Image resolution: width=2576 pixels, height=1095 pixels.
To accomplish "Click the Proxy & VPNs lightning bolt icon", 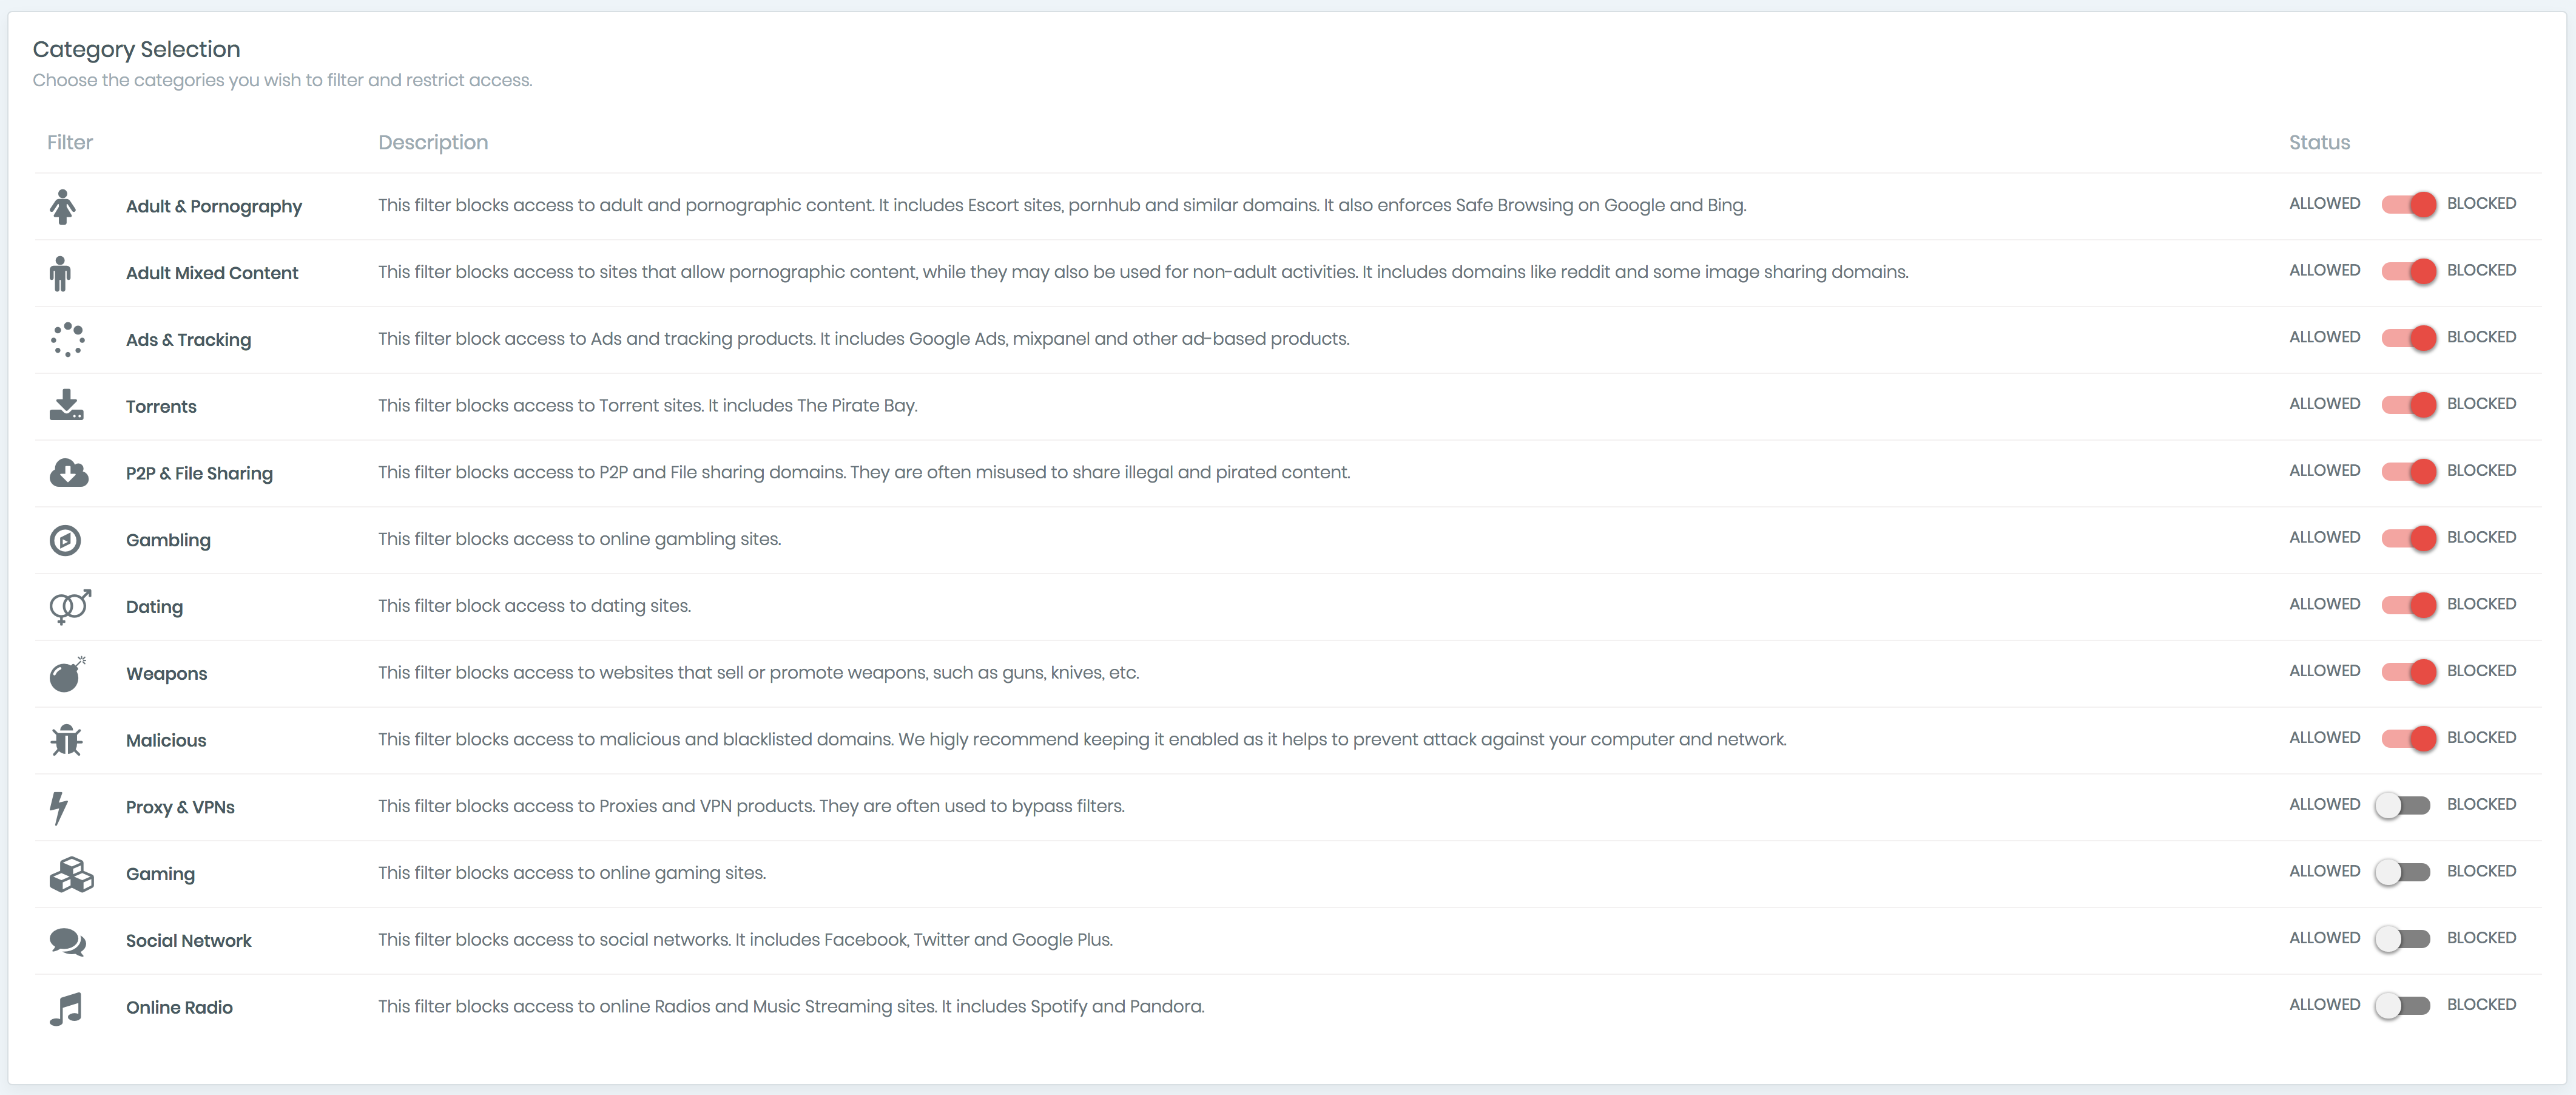I will click(x=60, y=807).
